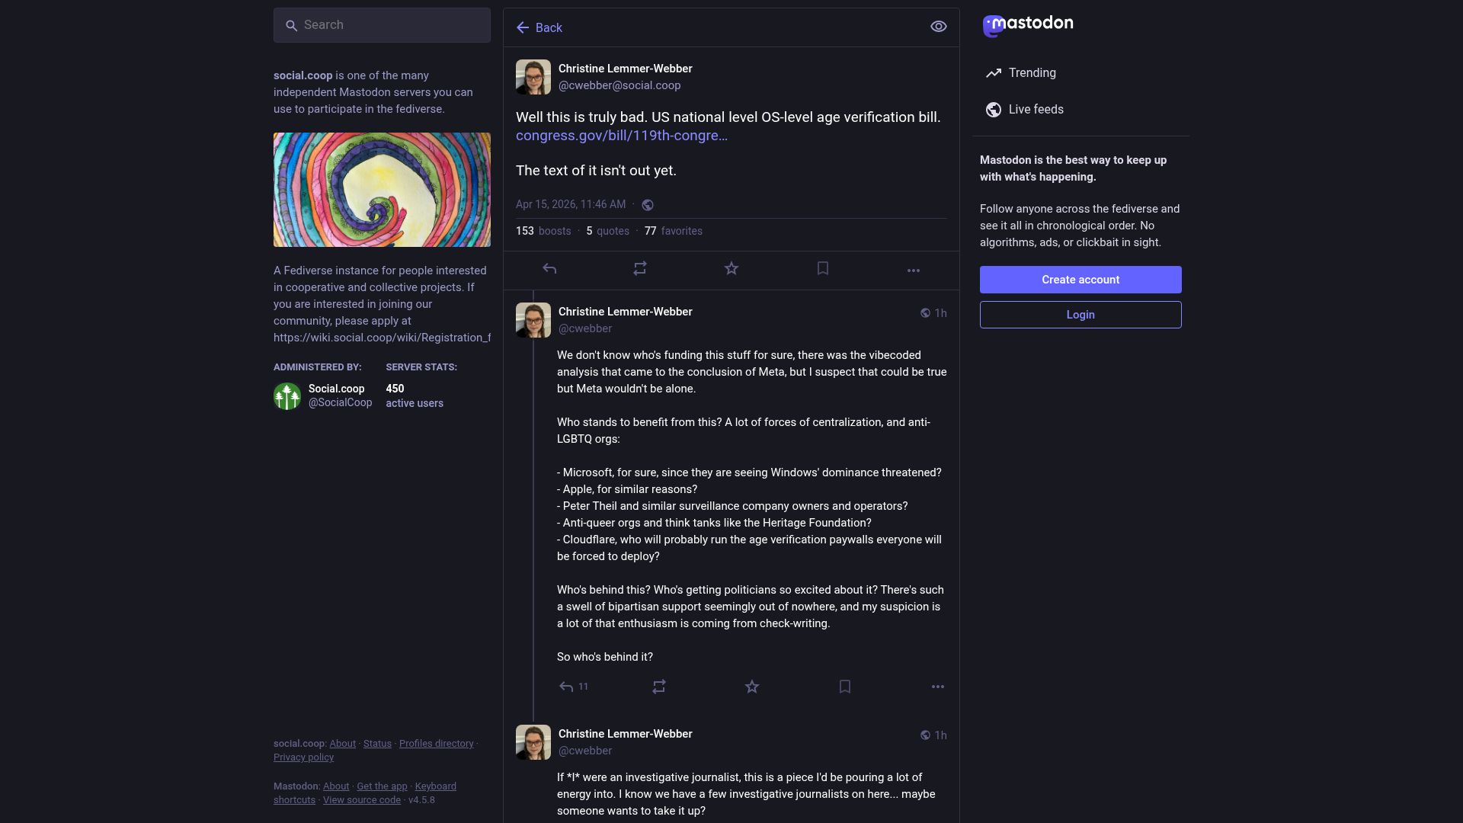This screenshot has height=823, width=1463.
Task: Favorite the main post with star icon
Action: pos(731,268)
